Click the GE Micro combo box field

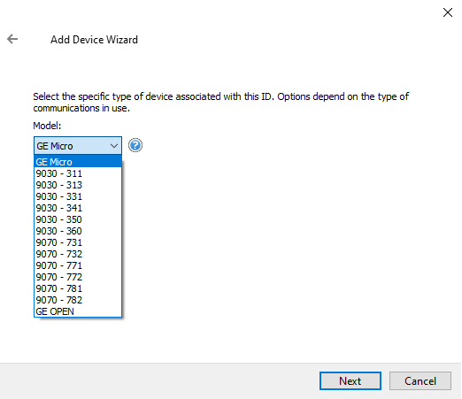(78, 145)
